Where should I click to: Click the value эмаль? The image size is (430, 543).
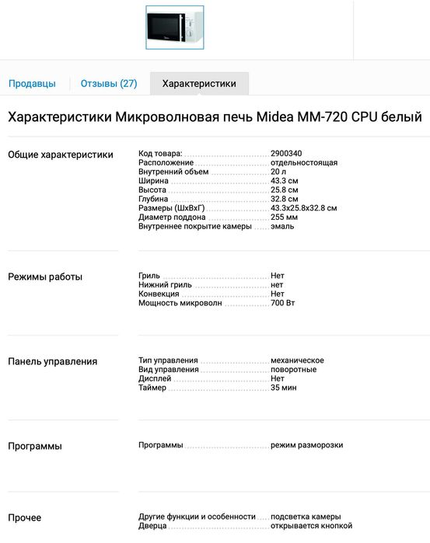[282, 227]
